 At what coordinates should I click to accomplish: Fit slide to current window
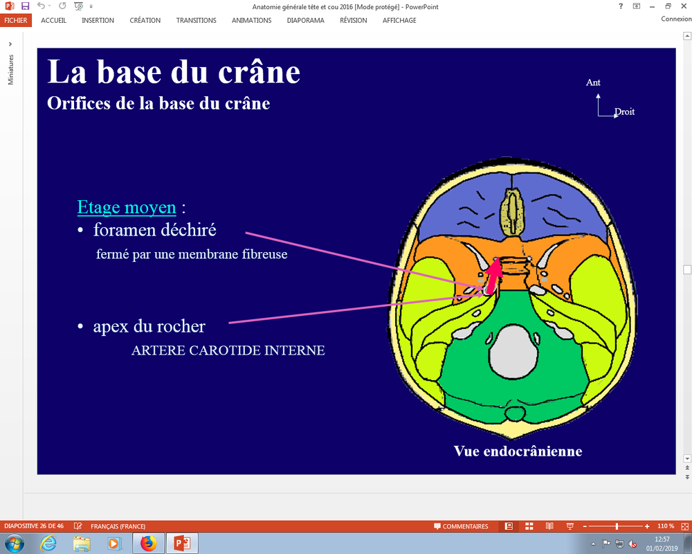[x=684, y=526]
